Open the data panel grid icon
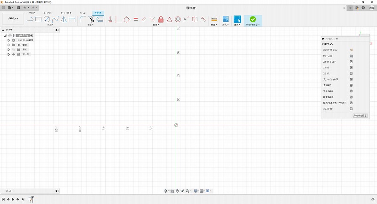The image size is (377, 204). 3,8
